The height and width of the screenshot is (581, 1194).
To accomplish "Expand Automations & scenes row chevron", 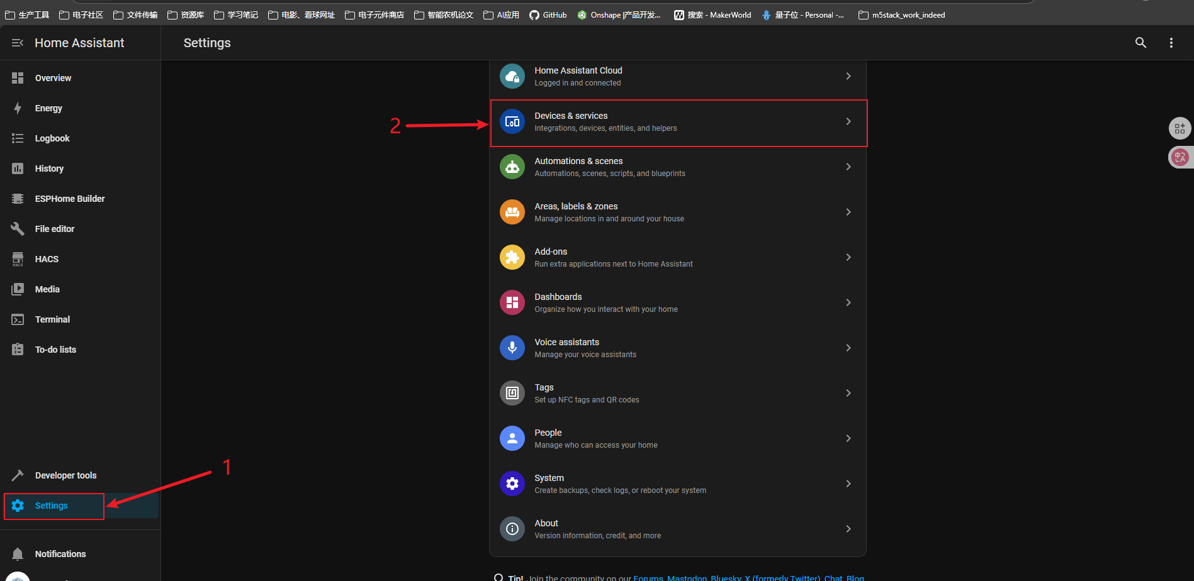I will [x=848, y=167].
